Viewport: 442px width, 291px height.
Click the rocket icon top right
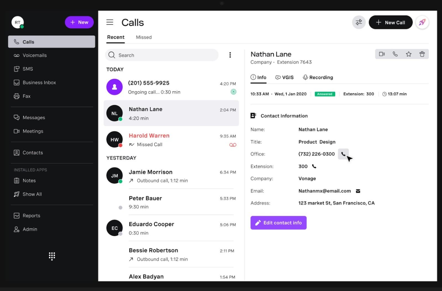click(422, 22)
